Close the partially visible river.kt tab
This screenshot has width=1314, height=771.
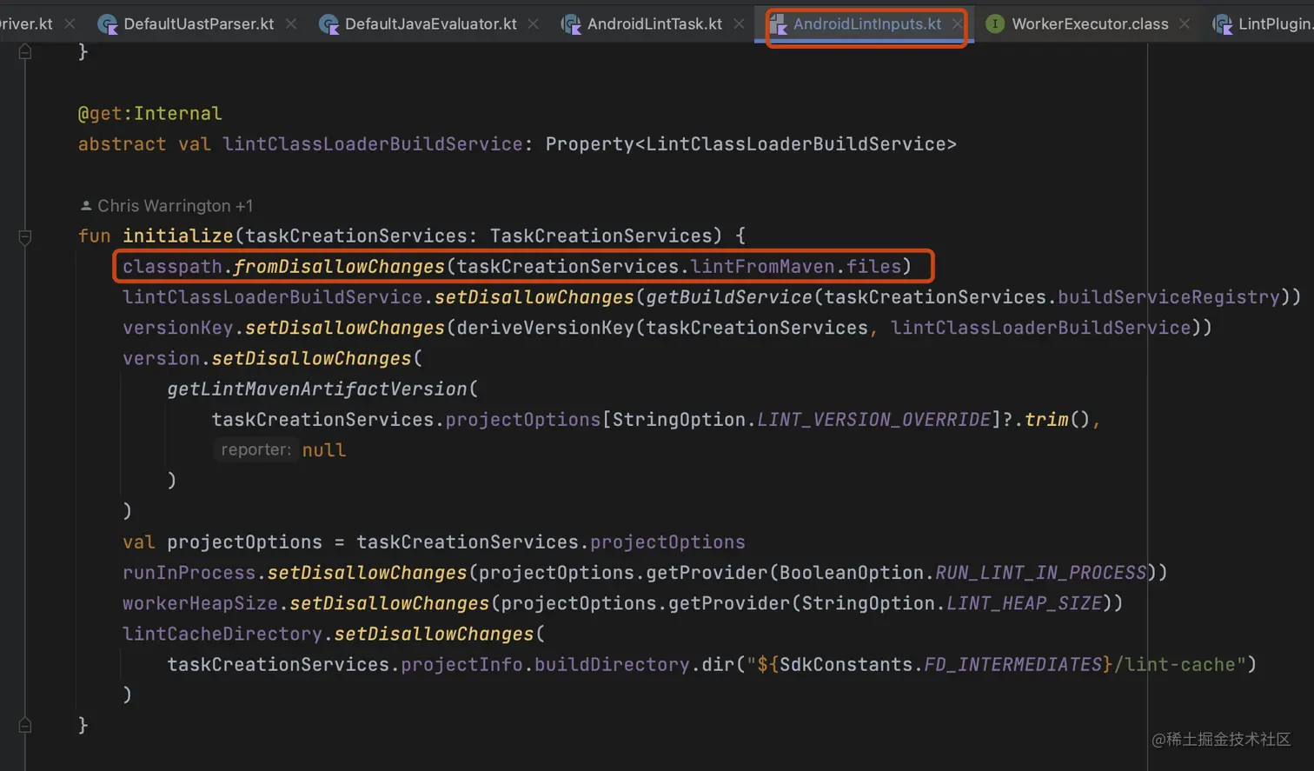click(x=70, y=24)
